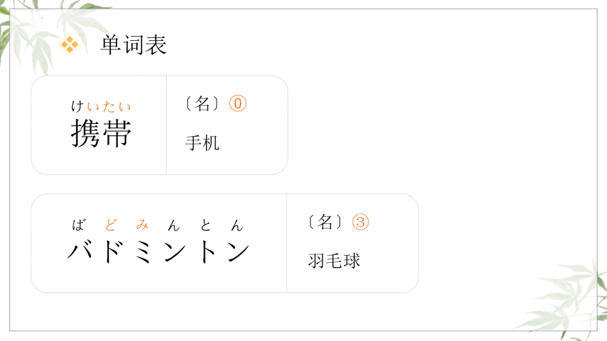Click the 〔名〕 label beside circled 3
The height and width of the screenshot is (341, 607).
[325, 222]
